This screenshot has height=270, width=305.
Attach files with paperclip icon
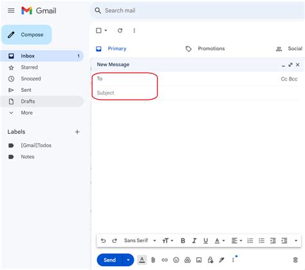point(153,260)
